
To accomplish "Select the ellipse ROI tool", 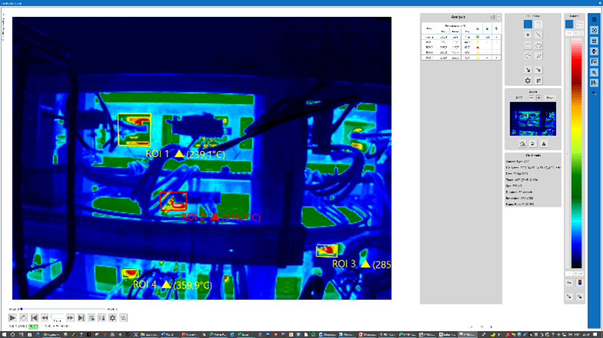I will point(538,45).
